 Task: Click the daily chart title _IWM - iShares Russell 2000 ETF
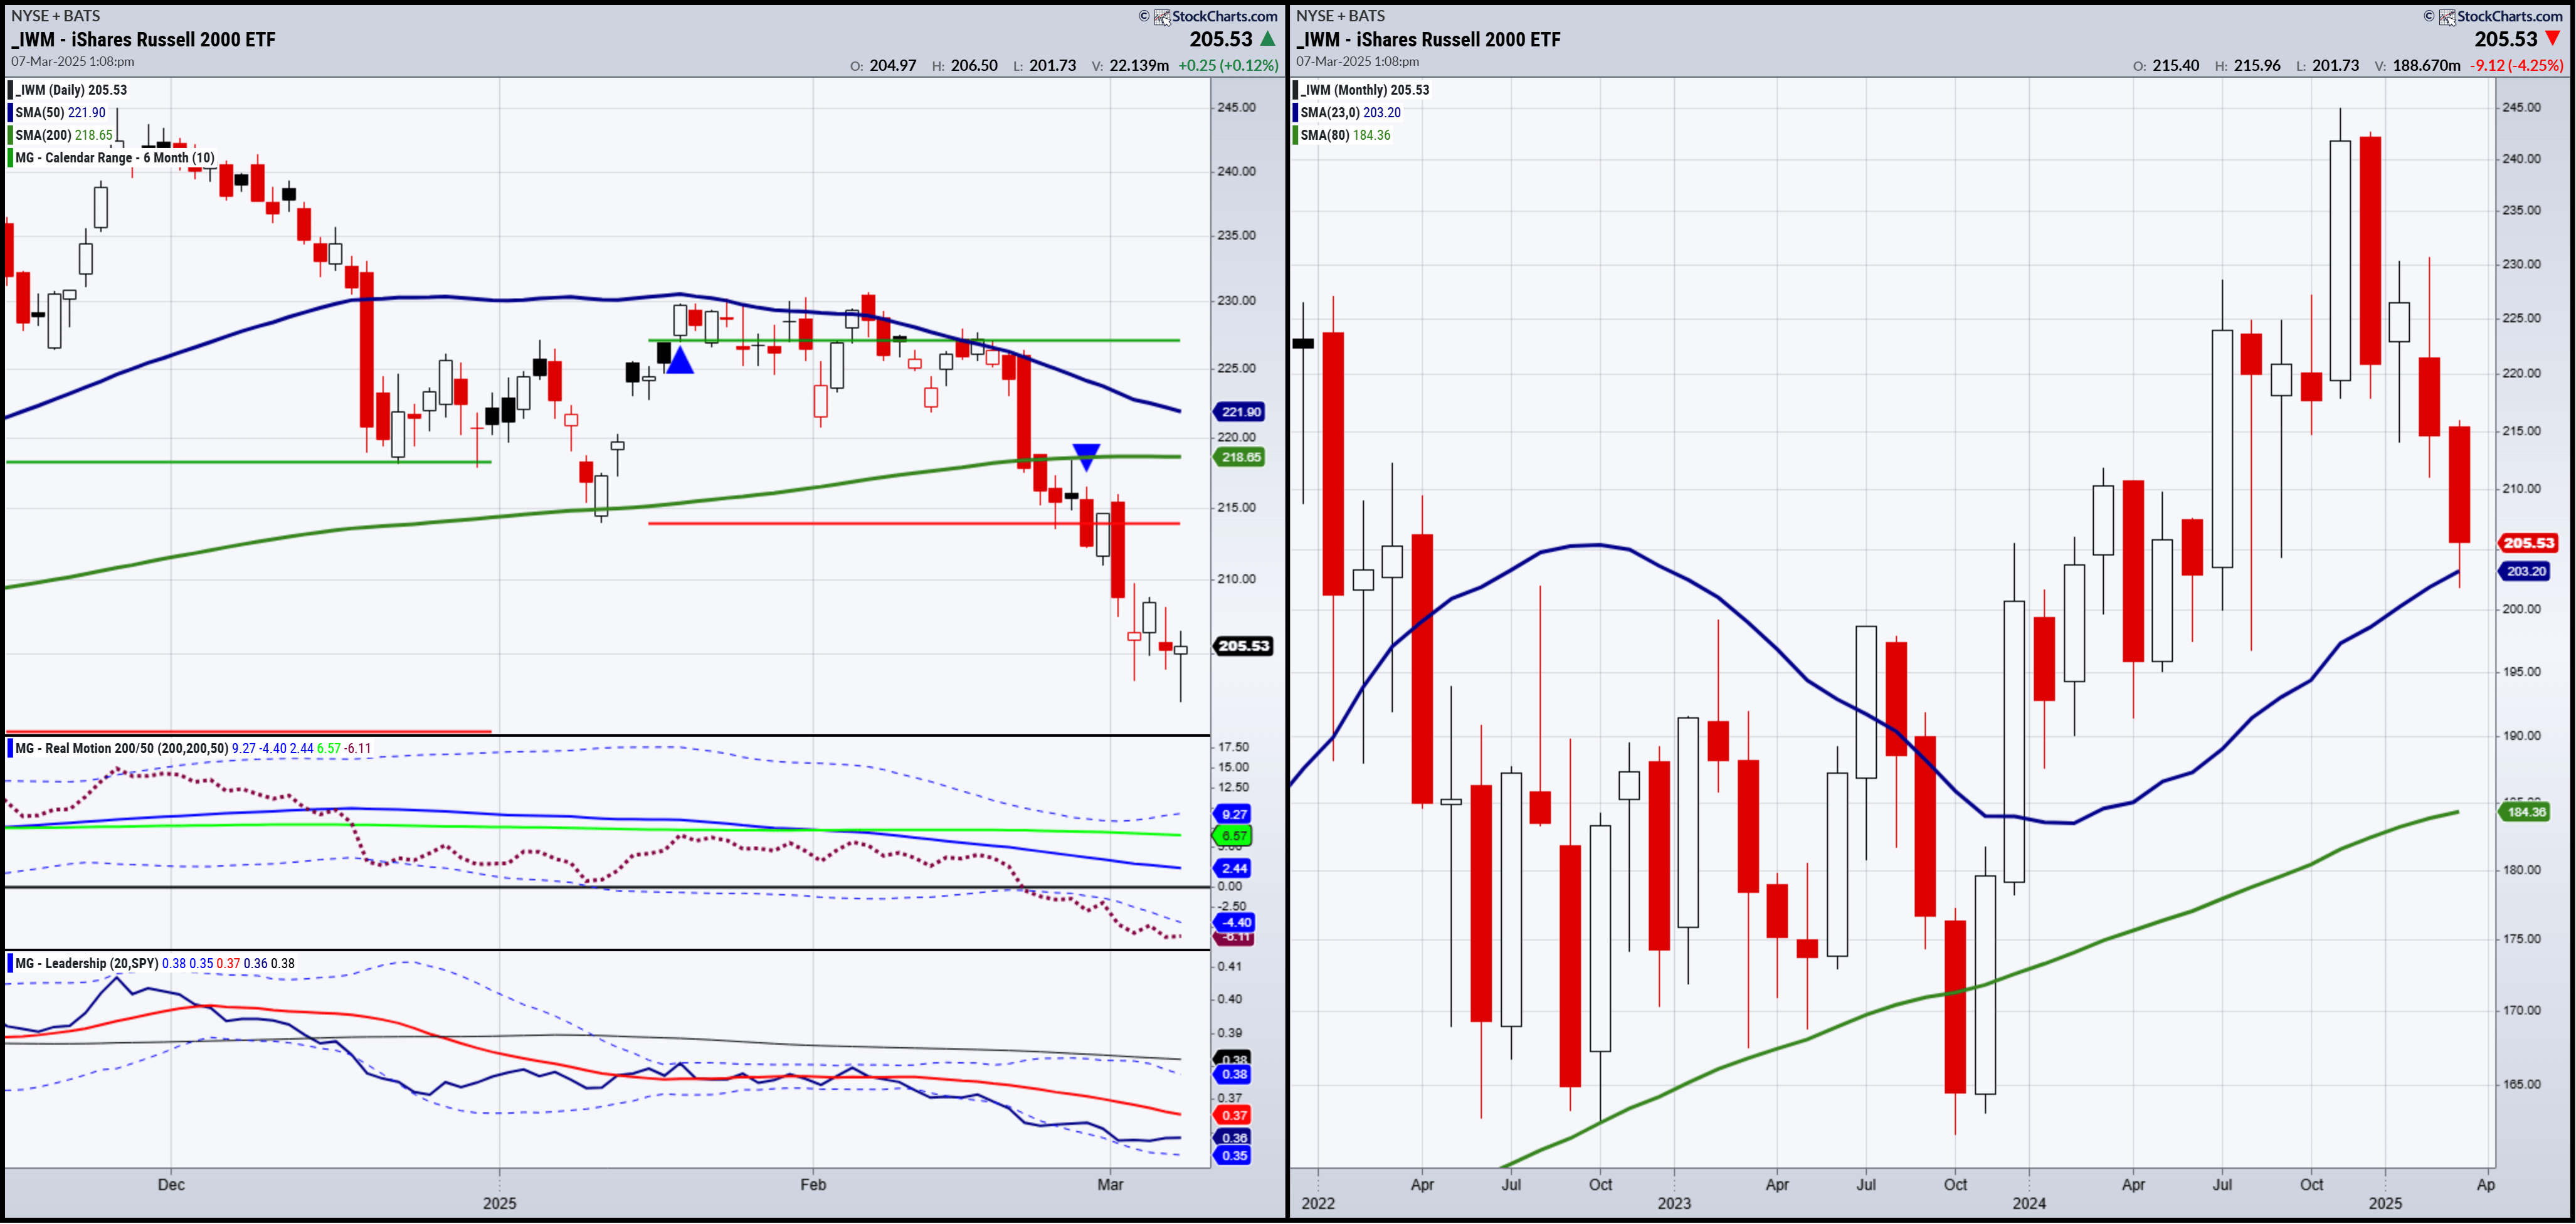tap(144, 39)
